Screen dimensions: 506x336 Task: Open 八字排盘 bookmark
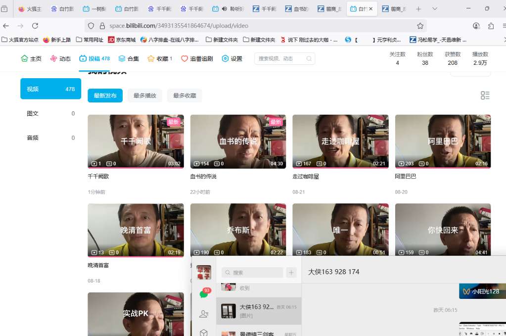click(x=170, y=40)
